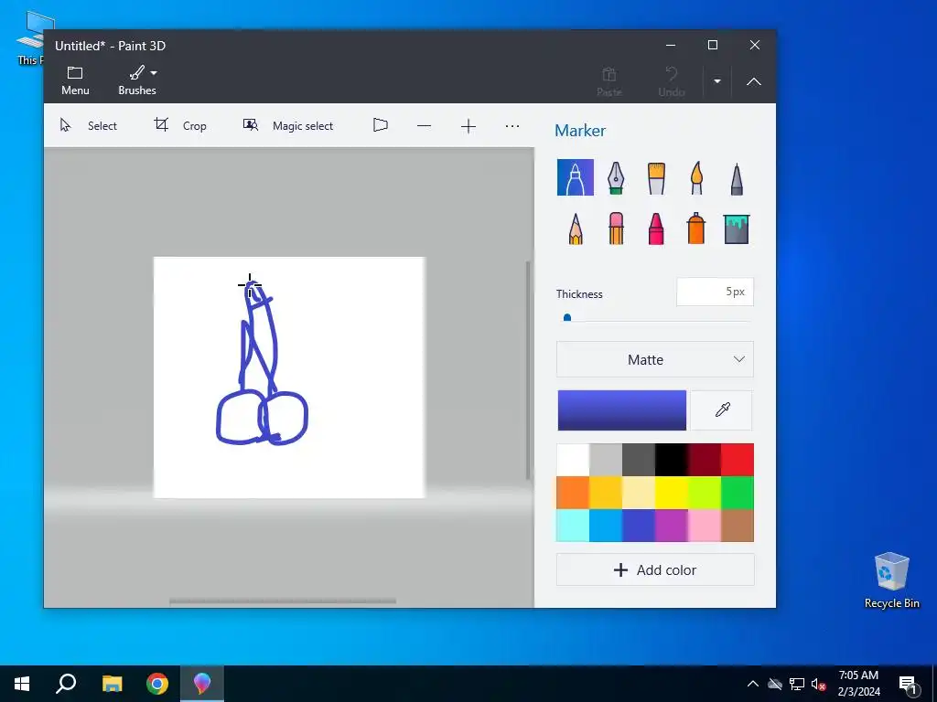Open the Brushes tab
Screen dimensions: 937x702
pos(137,80)
